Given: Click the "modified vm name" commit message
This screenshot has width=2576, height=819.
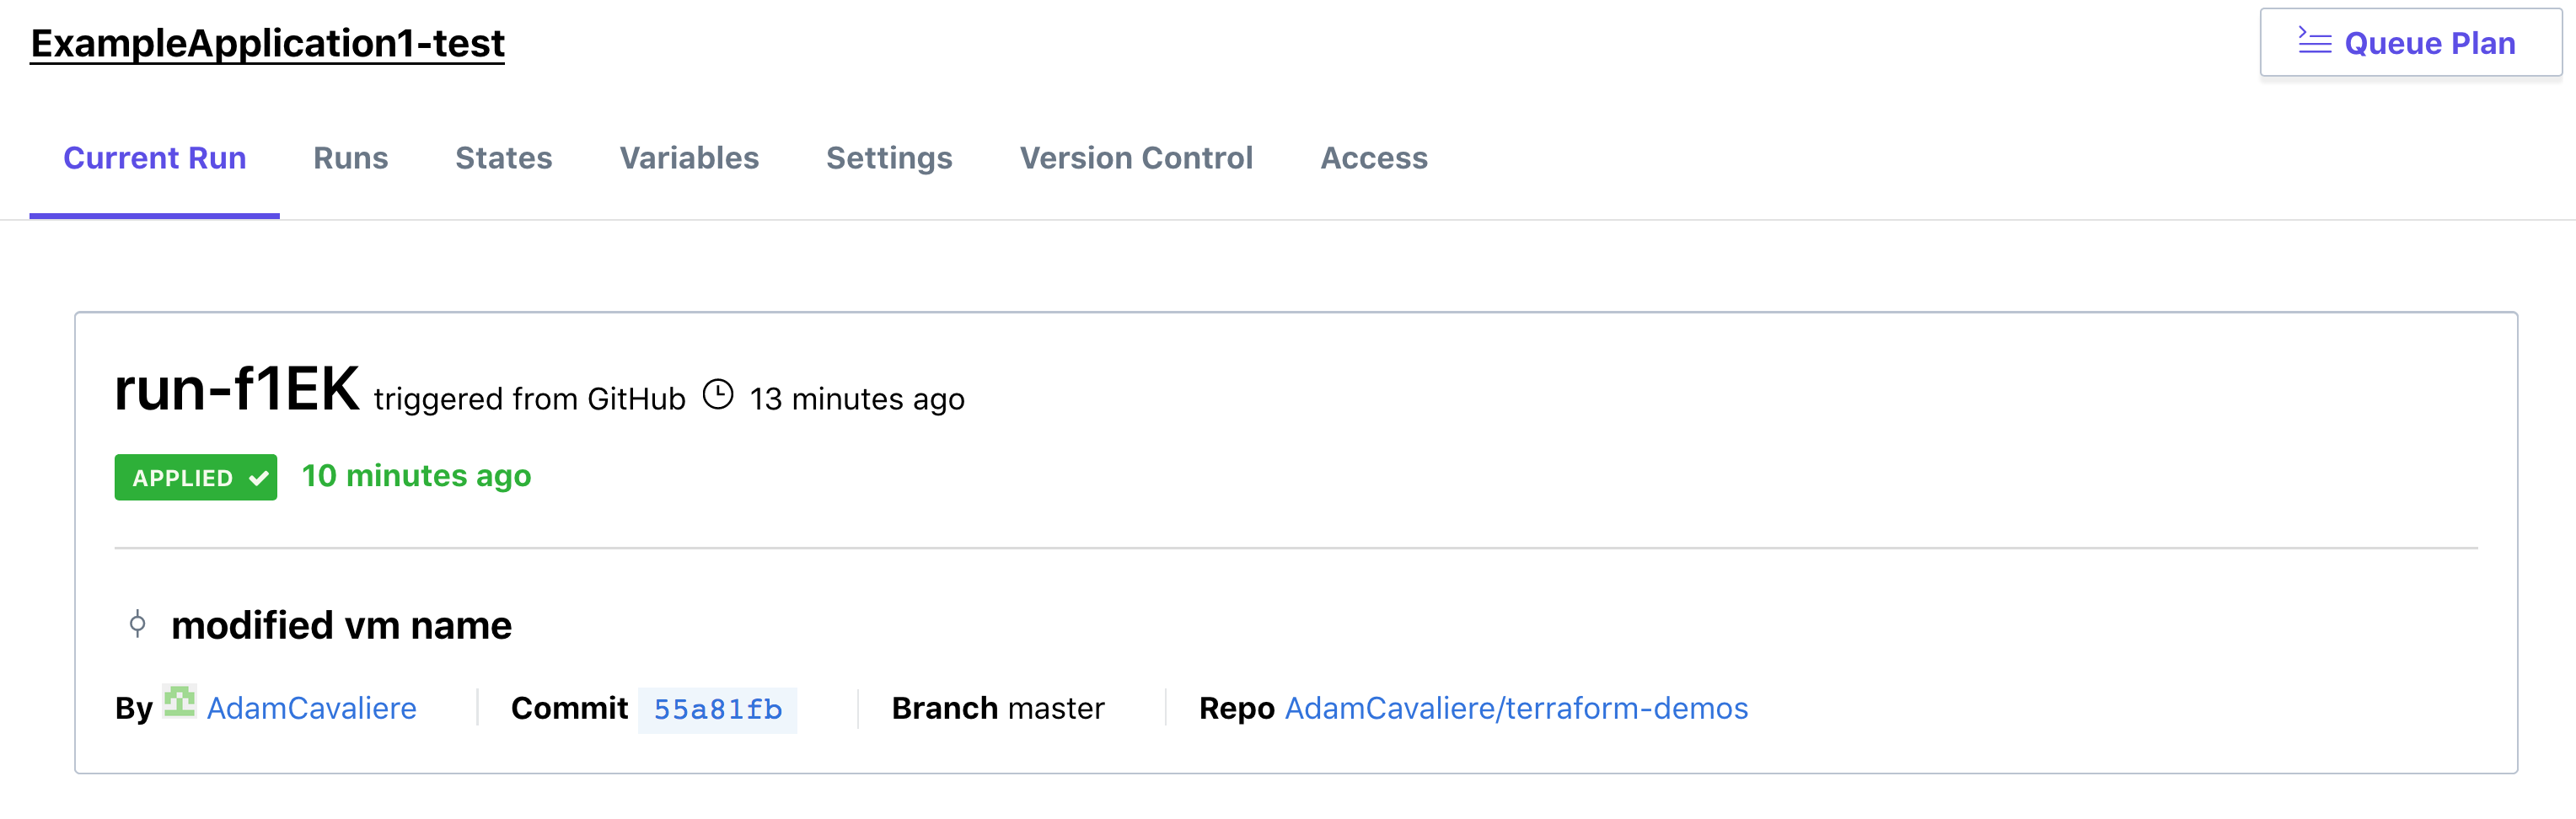Looking at the screenshot, I should (342, 626).
